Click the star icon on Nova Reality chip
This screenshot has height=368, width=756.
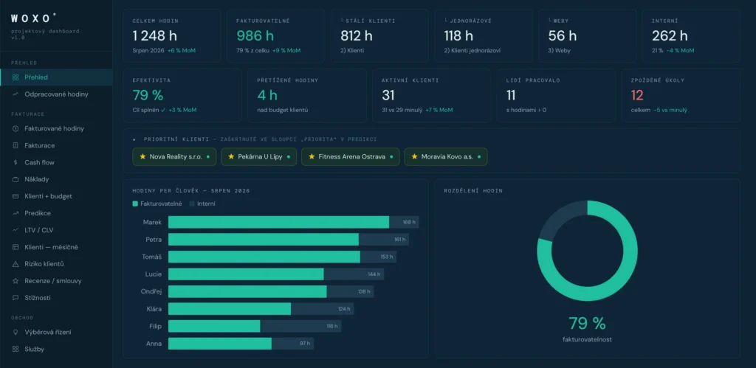(142, 156)
